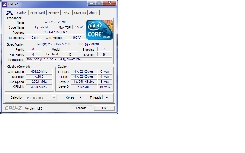Select the CPU tab
This screenshot has height=153, width=245.
(10, 12)
